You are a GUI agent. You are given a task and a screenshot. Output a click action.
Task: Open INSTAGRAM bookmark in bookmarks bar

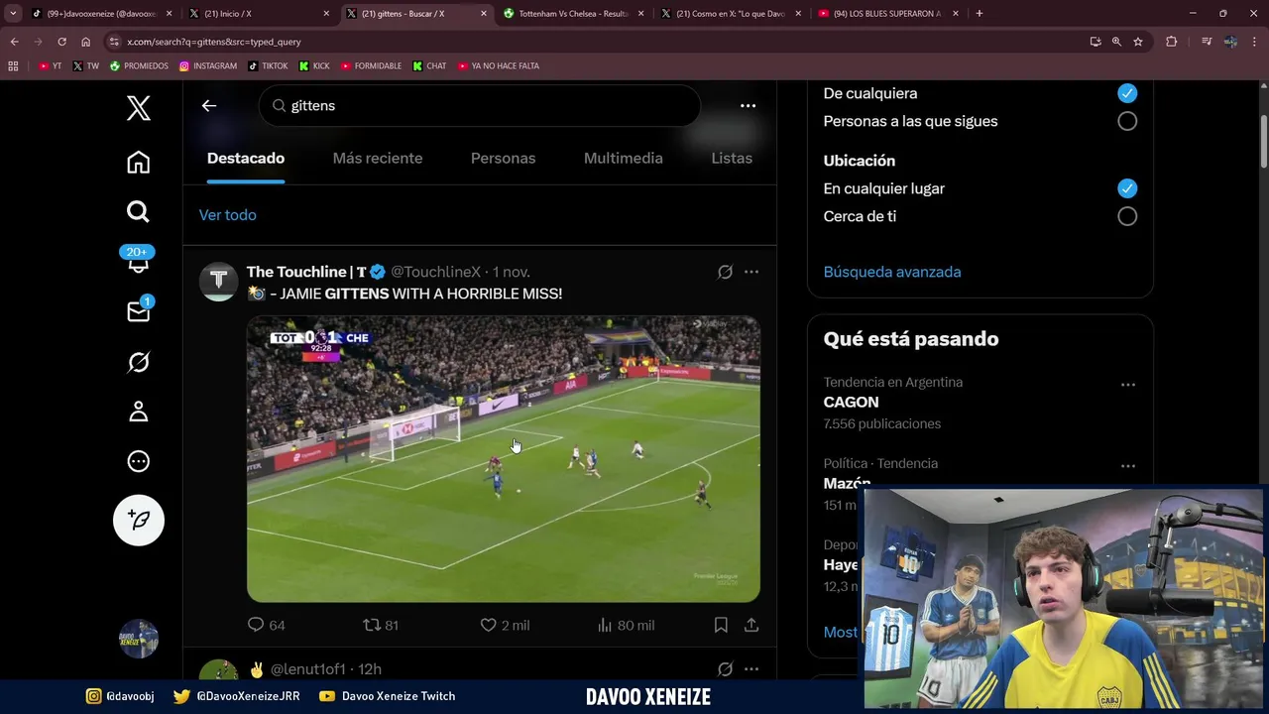[208, 65]
